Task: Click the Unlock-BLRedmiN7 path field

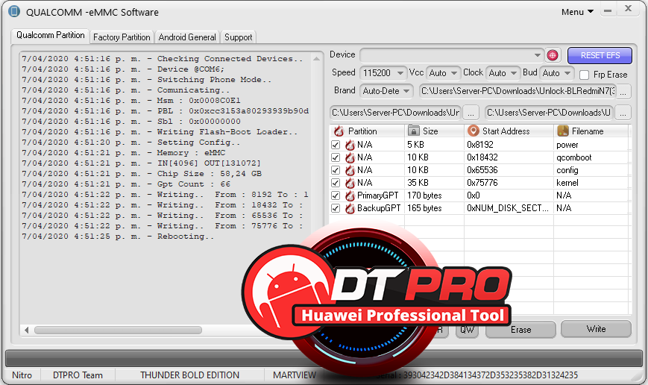Action: tap(518, 91)
